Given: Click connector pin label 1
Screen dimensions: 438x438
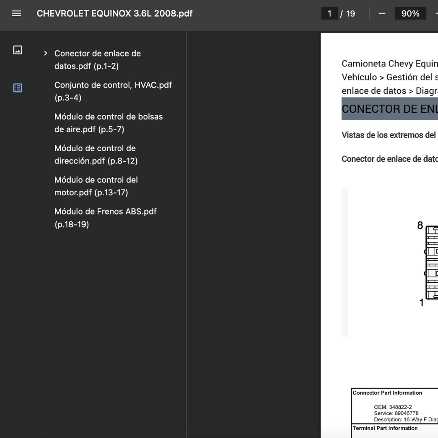Looking at the screenshot, I should (421, 303).
